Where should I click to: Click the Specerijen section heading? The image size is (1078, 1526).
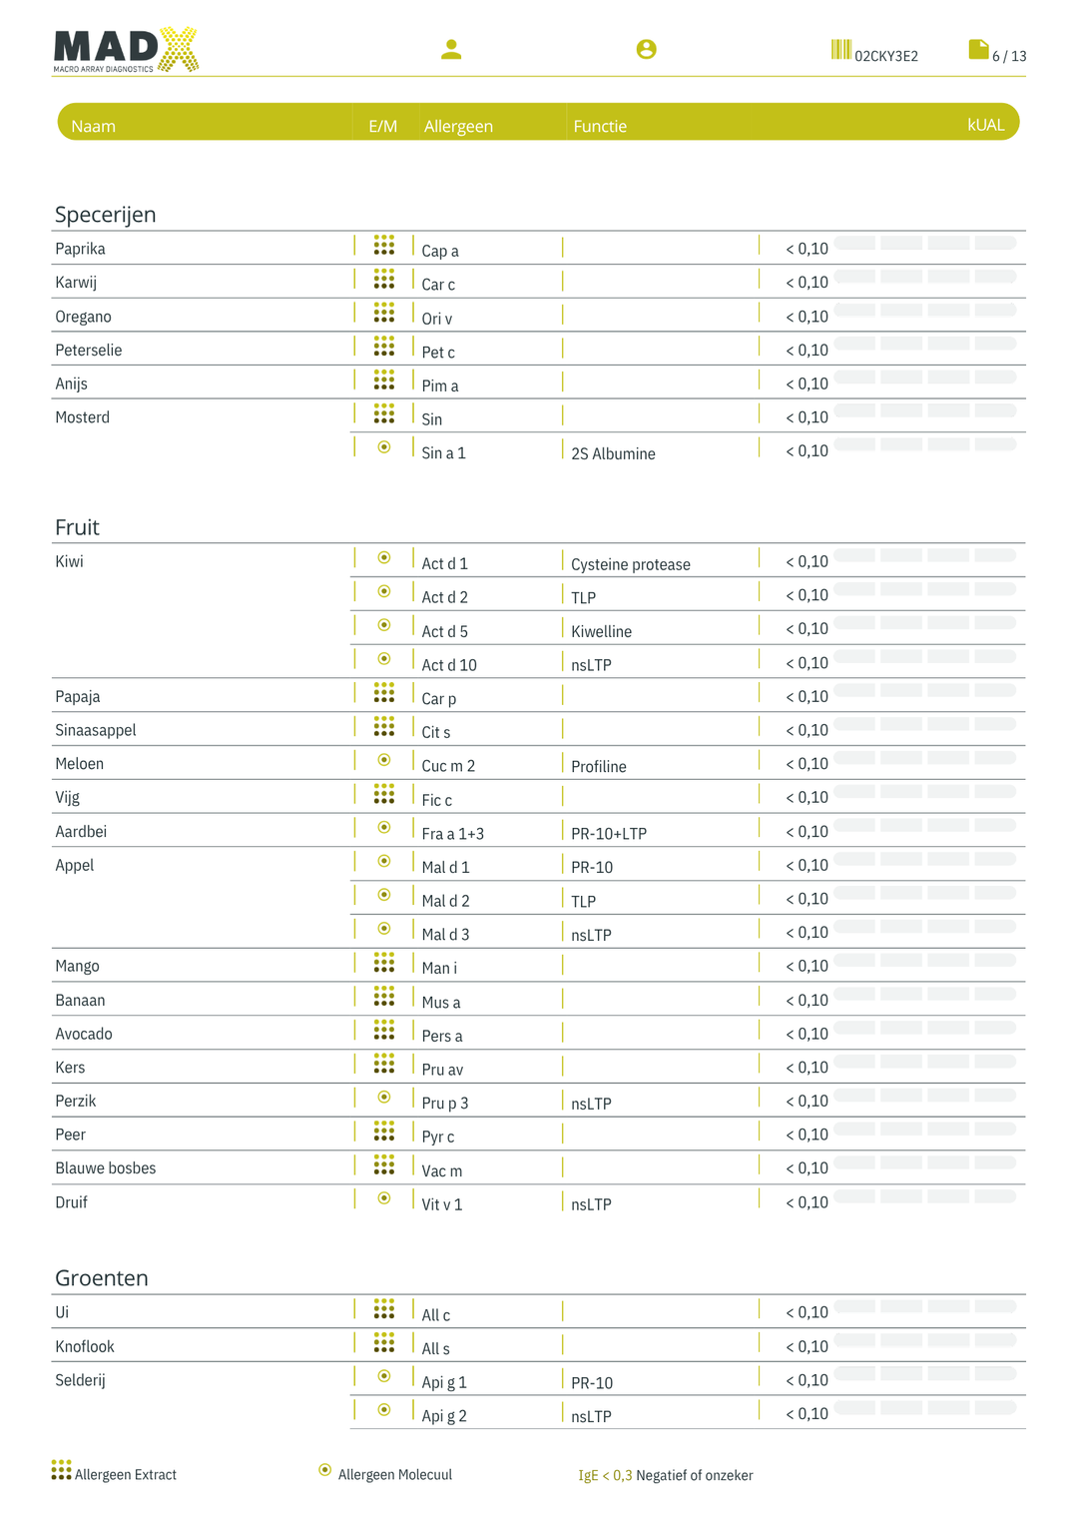point(105,214)
